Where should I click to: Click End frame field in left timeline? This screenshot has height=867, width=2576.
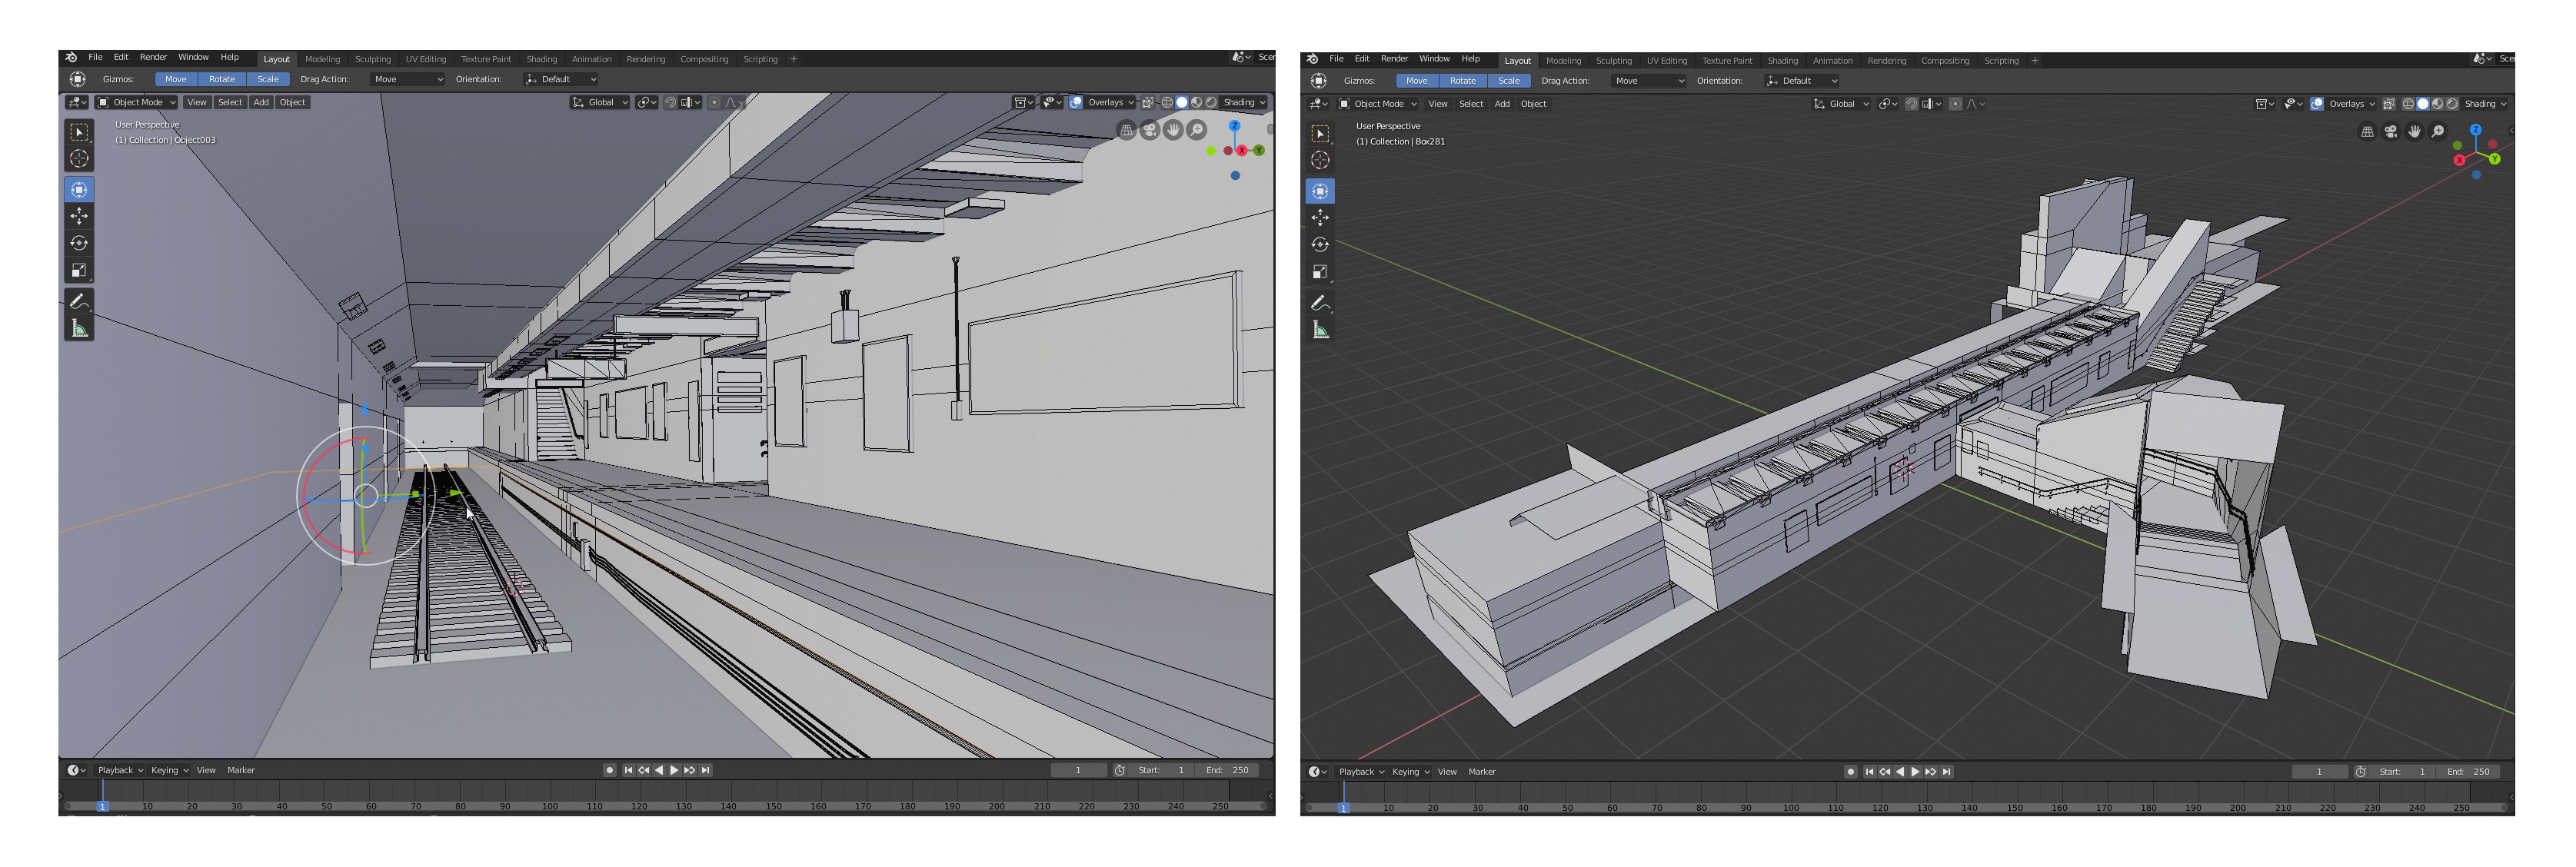[x=1228, y=770]
